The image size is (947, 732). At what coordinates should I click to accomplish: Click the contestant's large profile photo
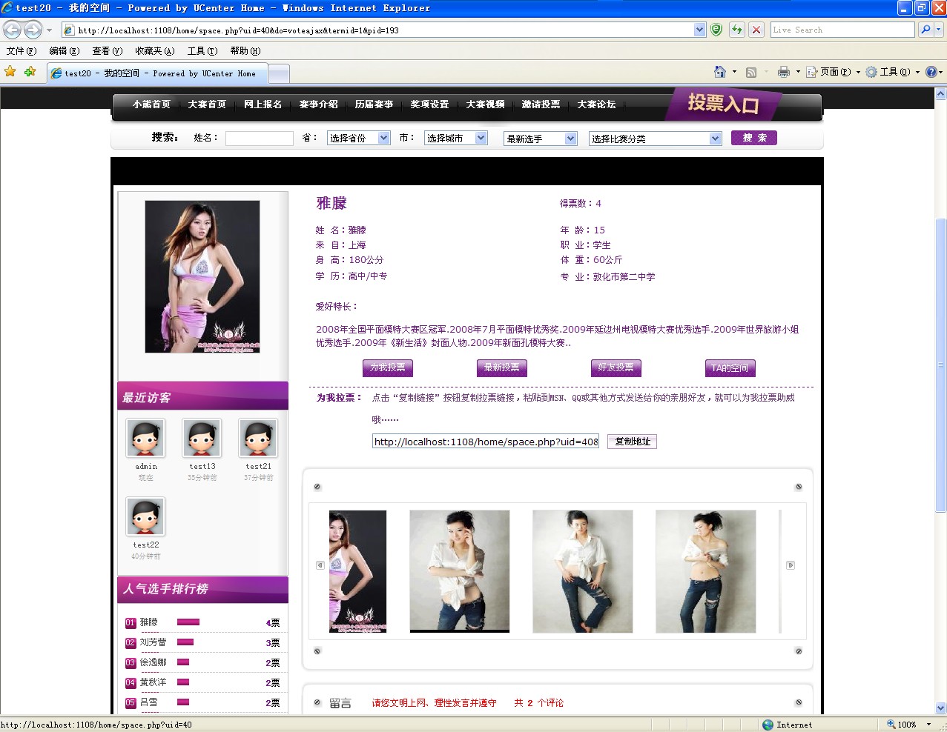[x=202, y=276]
